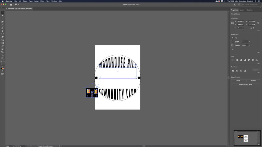Swap fill and stroke colors
262x147 pixels.
tap(4, 62)
